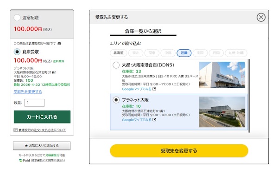278x175 pixels.
Task: Click 在庫数: 33 text
Action: [132, 71]
